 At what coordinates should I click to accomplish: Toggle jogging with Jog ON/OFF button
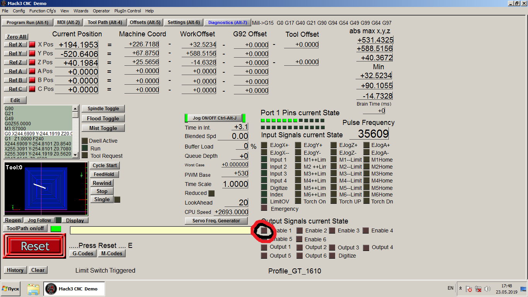click(x=215, y=118)
